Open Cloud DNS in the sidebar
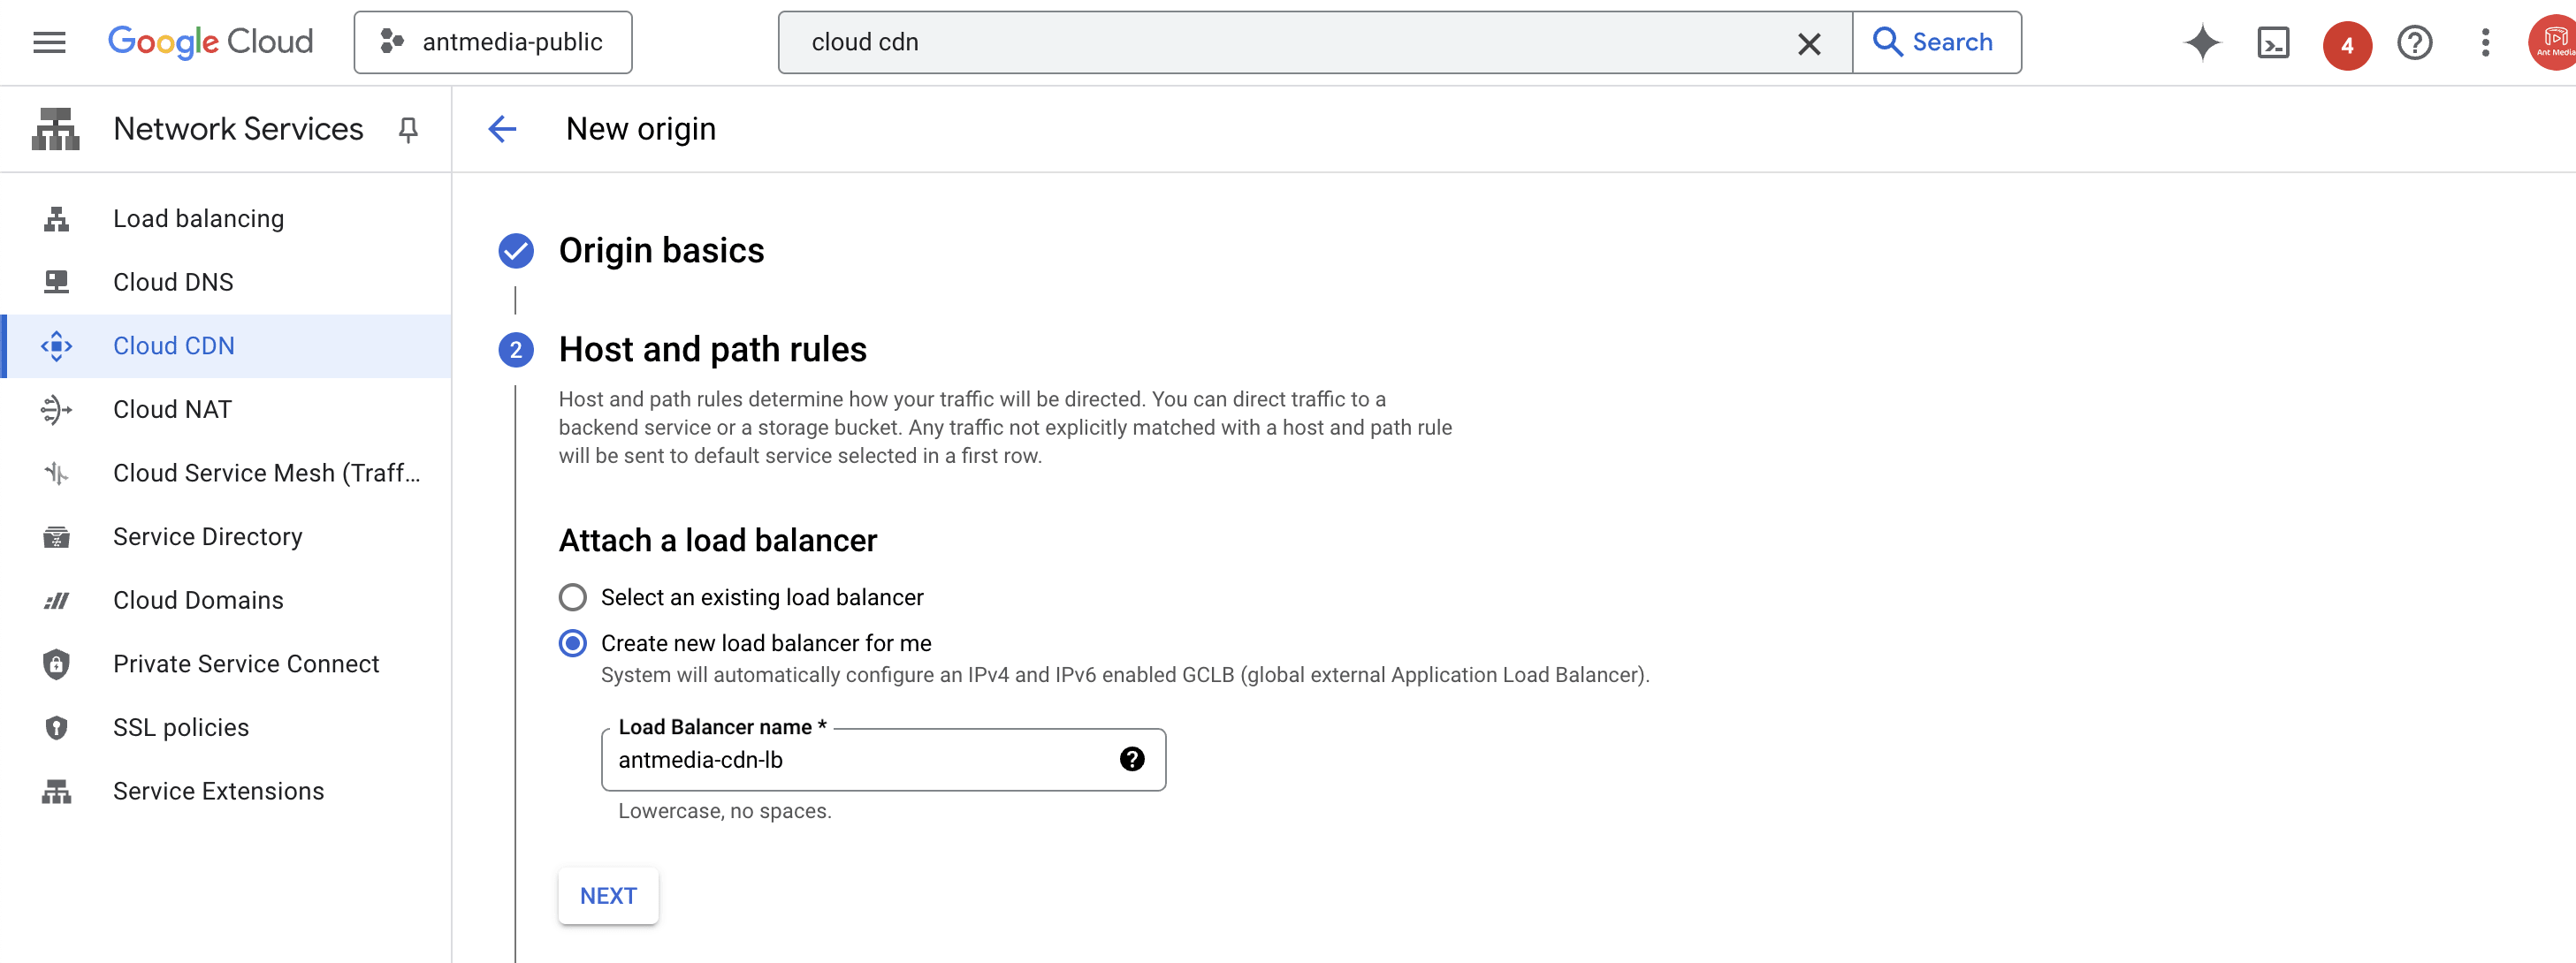This screenshot has width=2576, height=963. [x=226, y=283]
